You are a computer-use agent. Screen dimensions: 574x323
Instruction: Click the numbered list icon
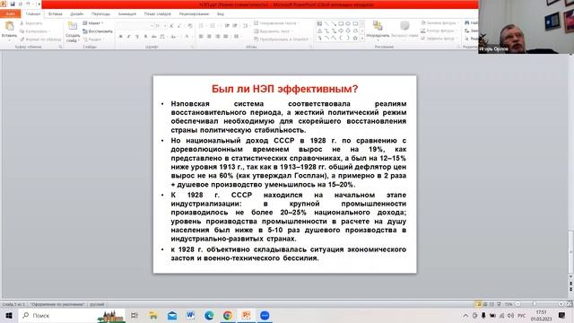[x=213, y=26]
